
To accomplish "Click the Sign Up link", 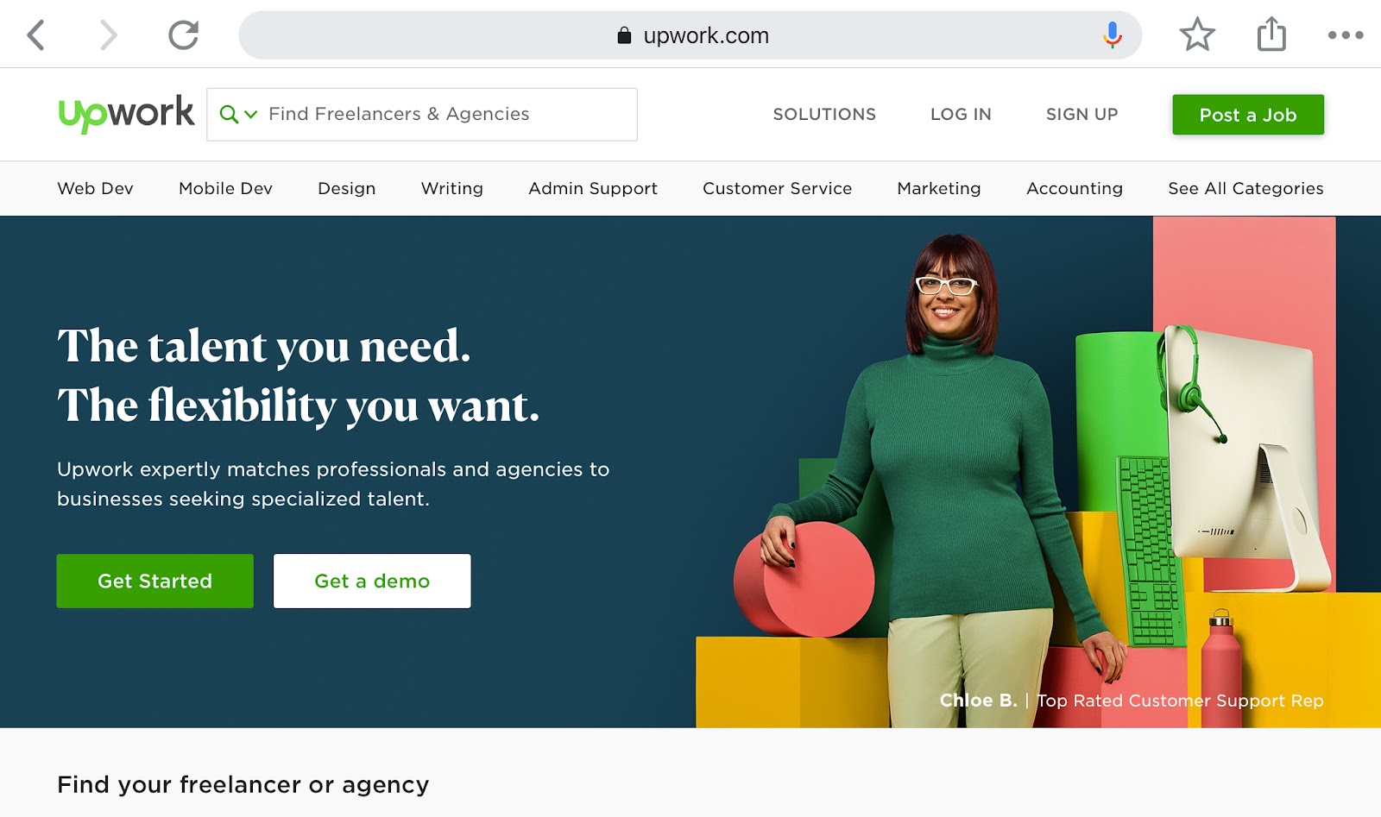I will point(1081,114).
